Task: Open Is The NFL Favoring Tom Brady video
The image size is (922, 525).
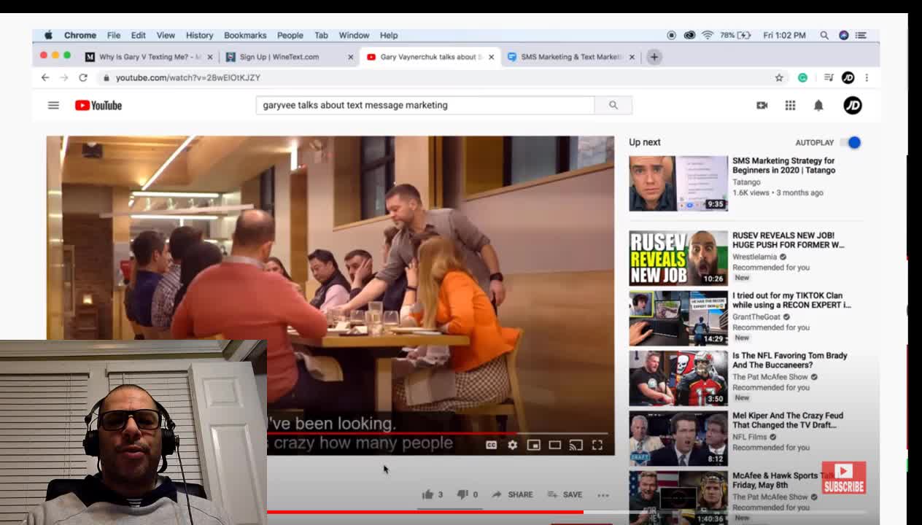Action: tap(789, 360)
